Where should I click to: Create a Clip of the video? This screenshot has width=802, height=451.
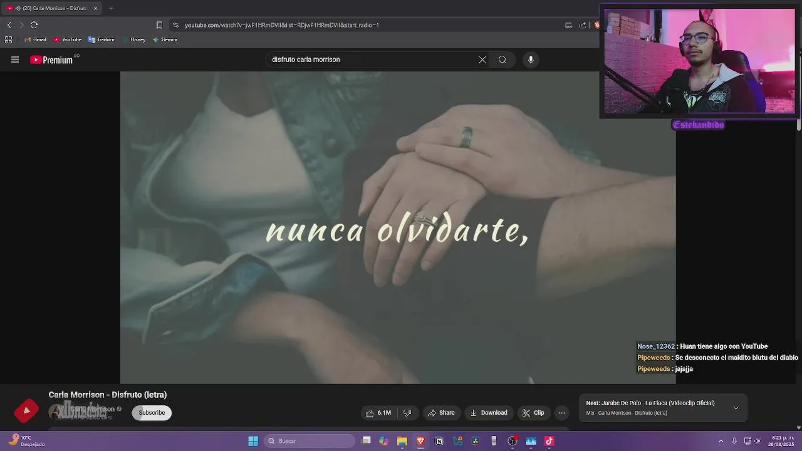tap(533, 413)
